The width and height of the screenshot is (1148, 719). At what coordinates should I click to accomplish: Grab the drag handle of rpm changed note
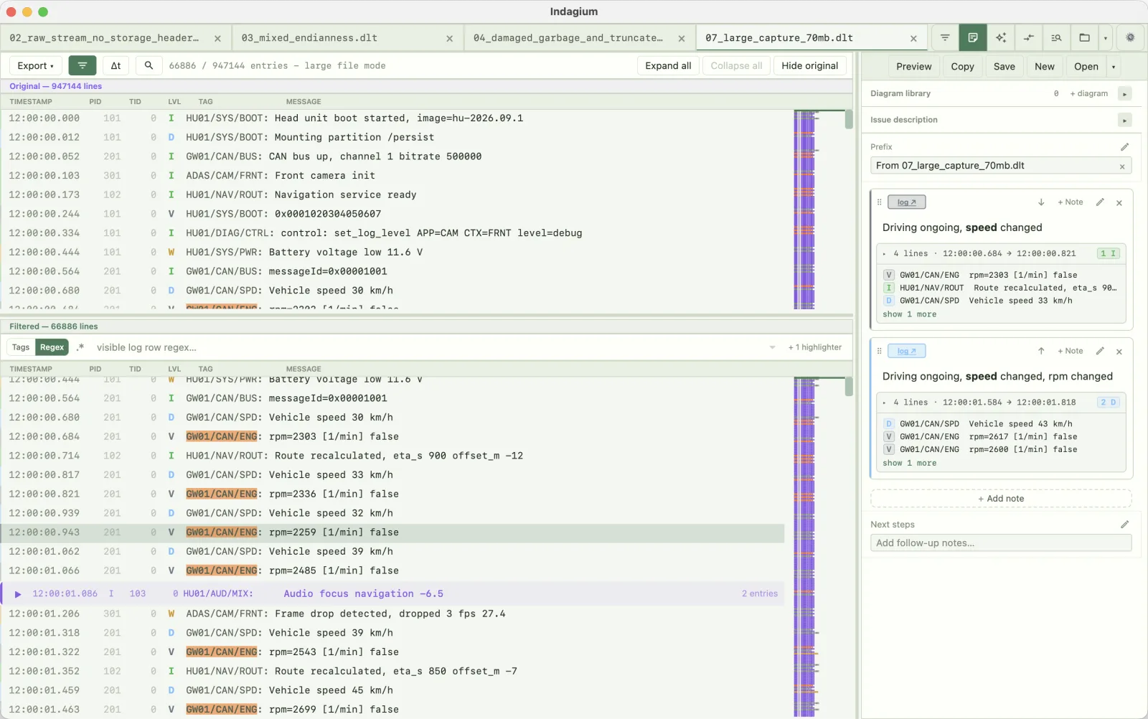coord(879,351)
